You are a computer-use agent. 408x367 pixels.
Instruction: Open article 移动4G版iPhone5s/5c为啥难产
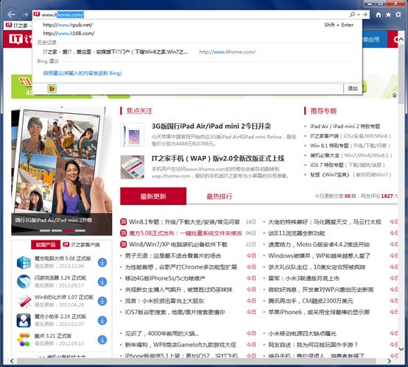(x=165, y=278)
